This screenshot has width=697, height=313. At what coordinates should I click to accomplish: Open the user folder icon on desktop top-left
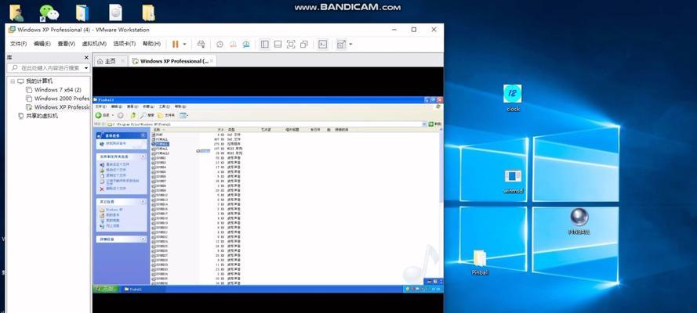click(17, 13)
